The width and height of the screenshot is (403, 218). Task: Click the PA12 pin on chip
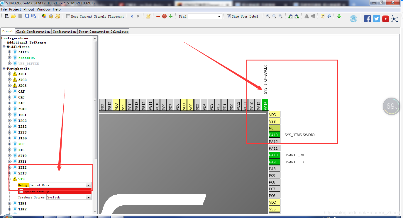275,141
